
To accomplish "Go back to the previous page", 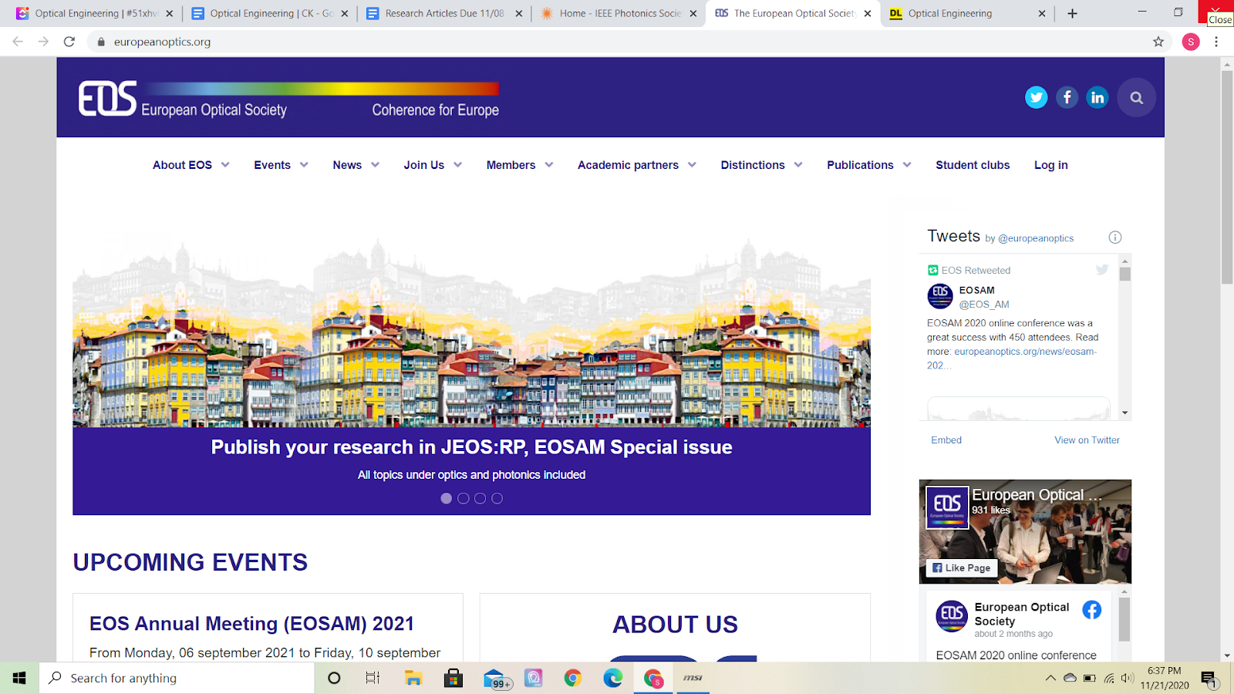I will (18, 42).
